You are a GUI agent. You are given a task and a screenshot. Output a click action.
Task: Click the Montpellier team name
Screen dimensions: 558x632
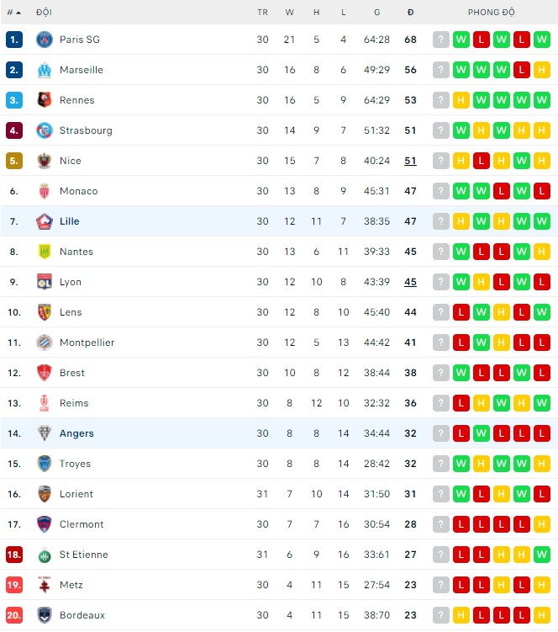point(87,343)
